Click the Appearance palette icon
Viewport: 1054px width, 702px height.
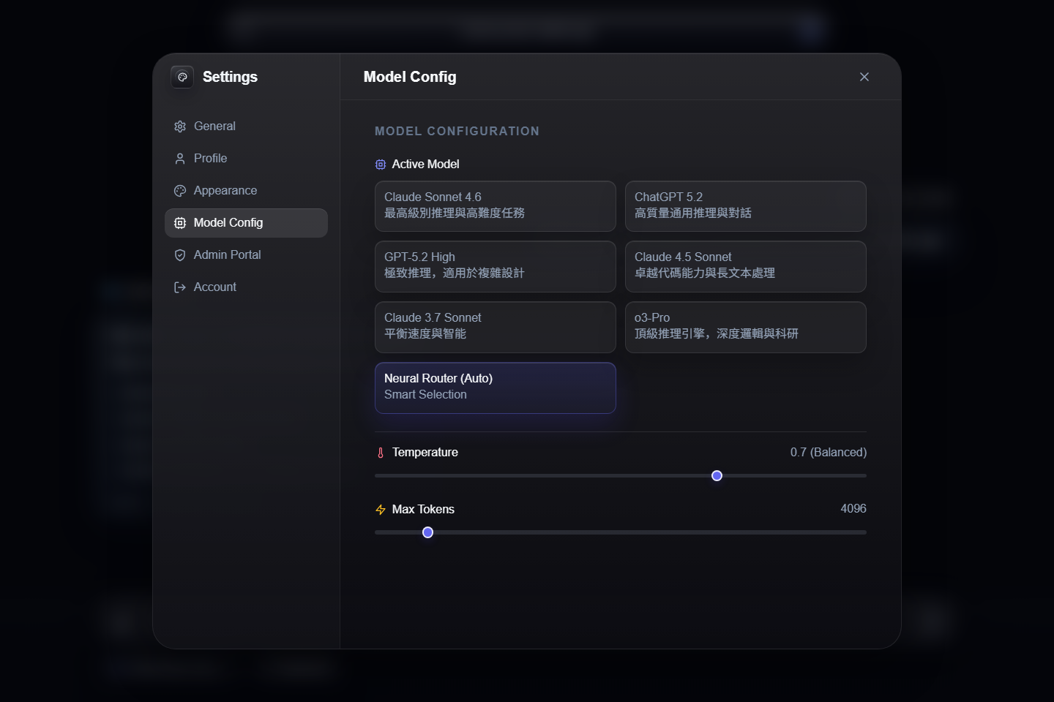180,191
